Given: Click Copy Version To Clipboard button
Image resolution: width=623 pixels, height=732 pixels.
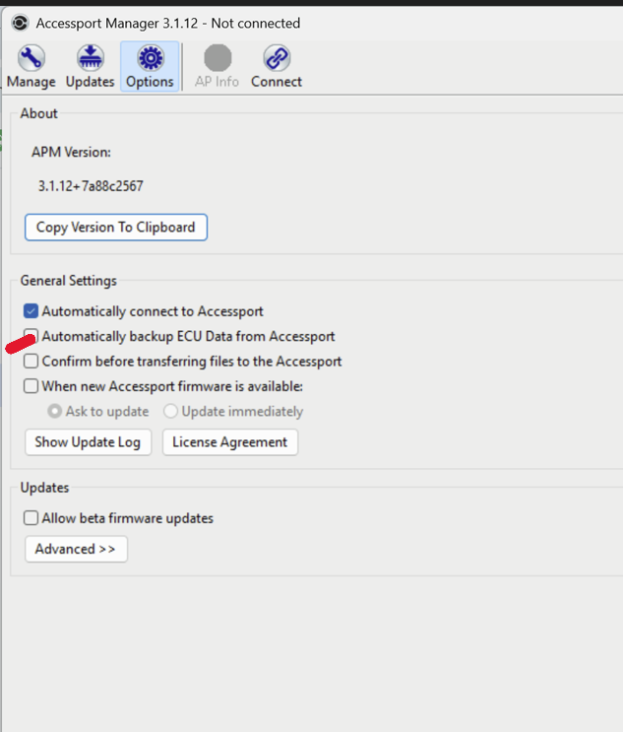Looking at the screenshot, I should point(116,228).
